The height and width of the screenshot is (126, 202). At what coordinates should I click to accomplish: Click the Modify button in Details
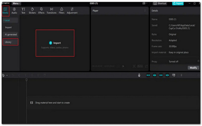(x=193, y=68)
